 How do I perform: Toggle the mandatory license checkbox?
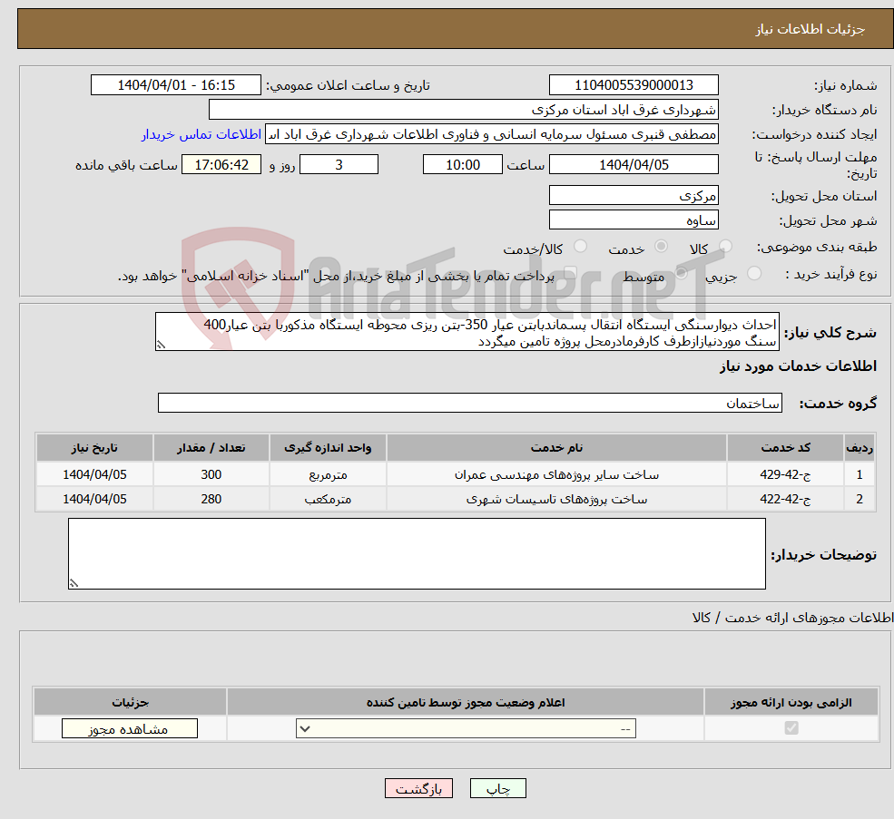(791, 727)
